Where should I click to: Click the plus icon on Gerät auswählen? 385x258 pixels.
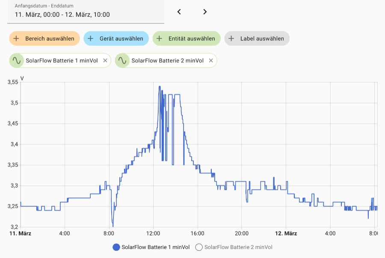click(90, 38)
